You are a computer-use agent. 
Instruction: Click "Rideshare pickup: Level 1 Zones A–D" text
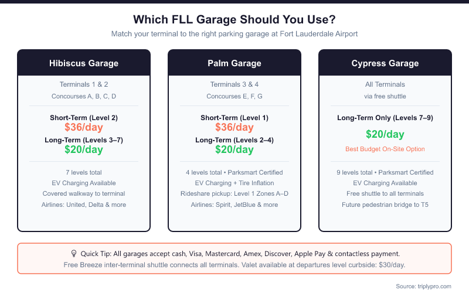click(235, 194)
